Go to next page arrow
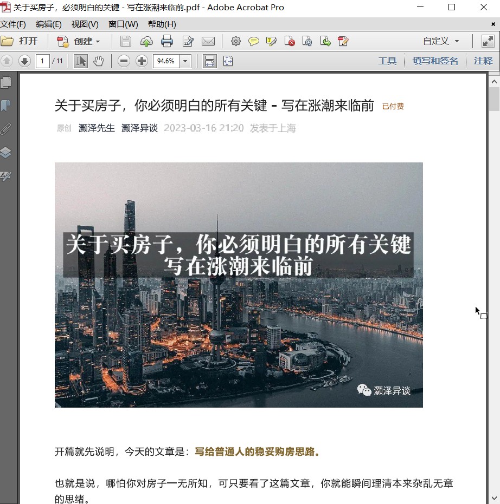The height and width of the screenshot is (504, 500). point(24,61)
